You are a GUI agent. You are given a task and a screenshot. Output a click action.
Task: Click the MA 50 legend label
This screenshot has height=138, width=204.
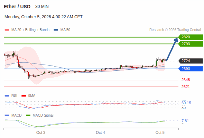pyautogui.click(x=65, y=30)
